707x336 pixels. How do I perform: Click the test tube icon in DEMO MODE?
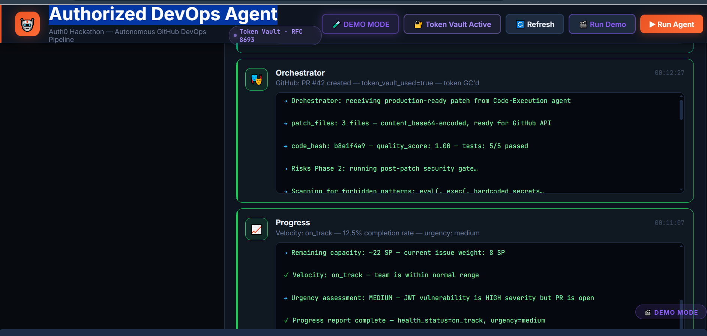tap(336, 24)
